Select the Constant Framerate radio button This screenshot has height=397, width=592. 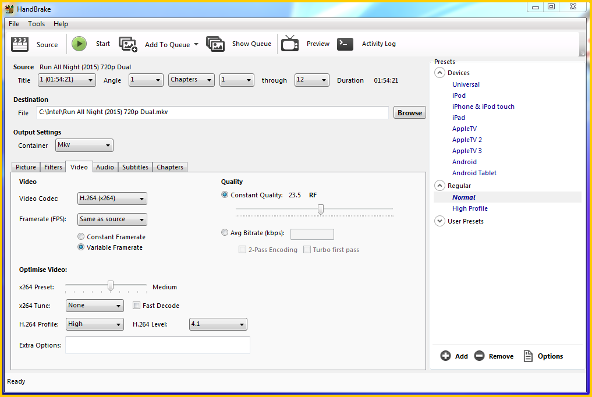[x=81, y=236]
